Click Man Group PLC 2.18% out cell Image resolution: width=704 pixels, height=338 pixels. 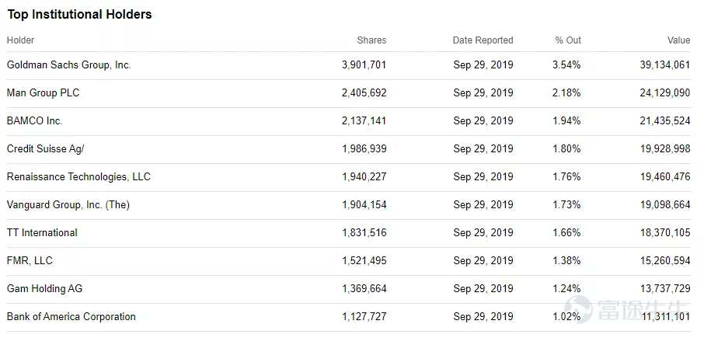tap(566, 93)
